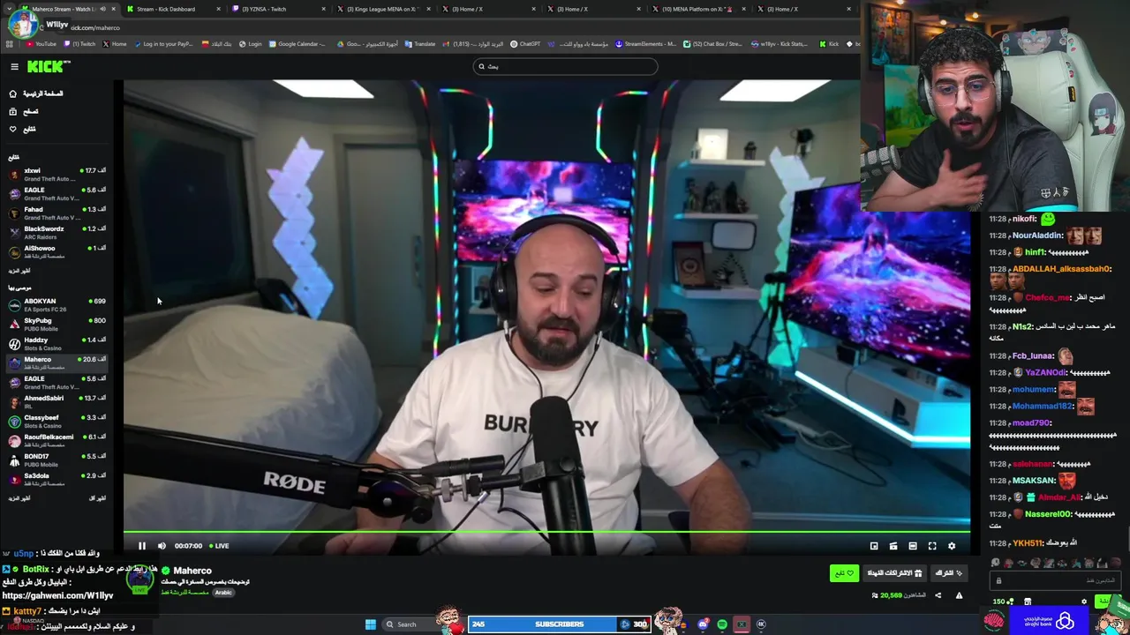
Task: Click nikofi username in chat
Action: tap(1024, 219)
